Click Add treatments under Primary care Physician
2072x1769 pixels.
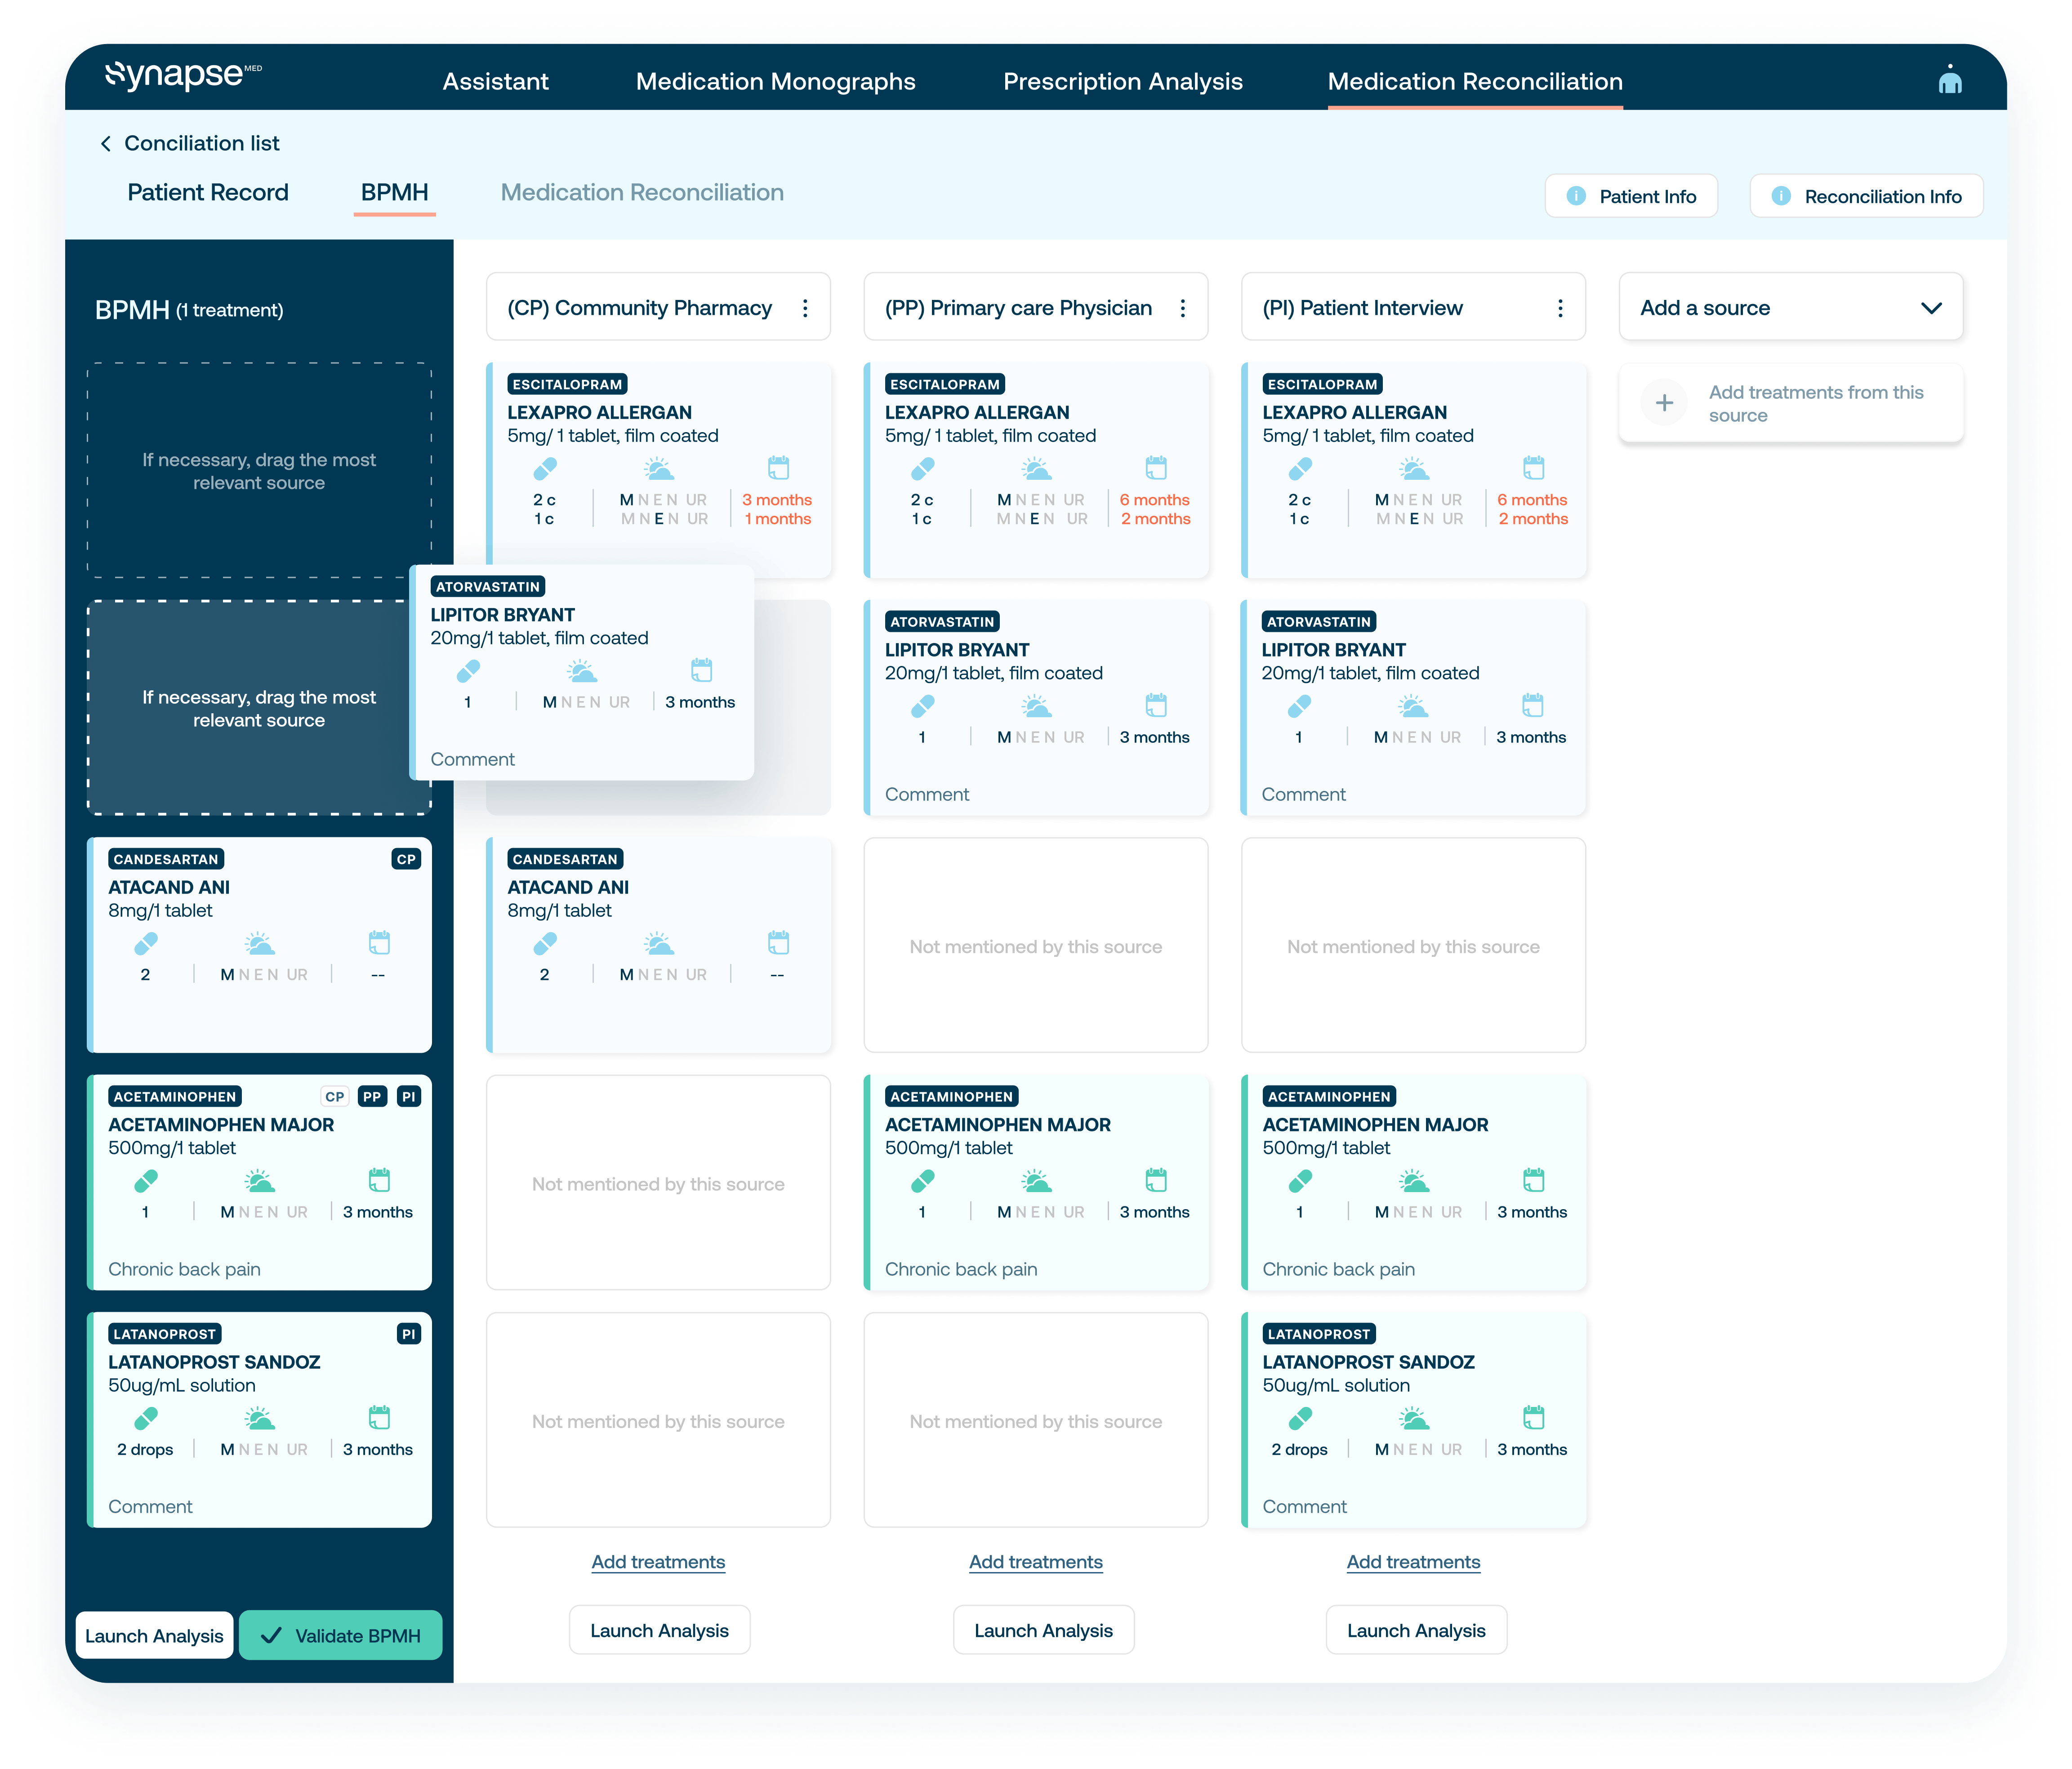click(x=1035, y=1562)
